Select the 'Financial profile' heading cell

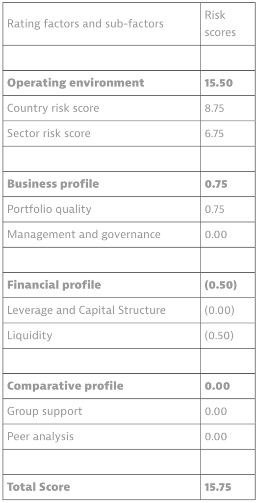coord(102,285)
